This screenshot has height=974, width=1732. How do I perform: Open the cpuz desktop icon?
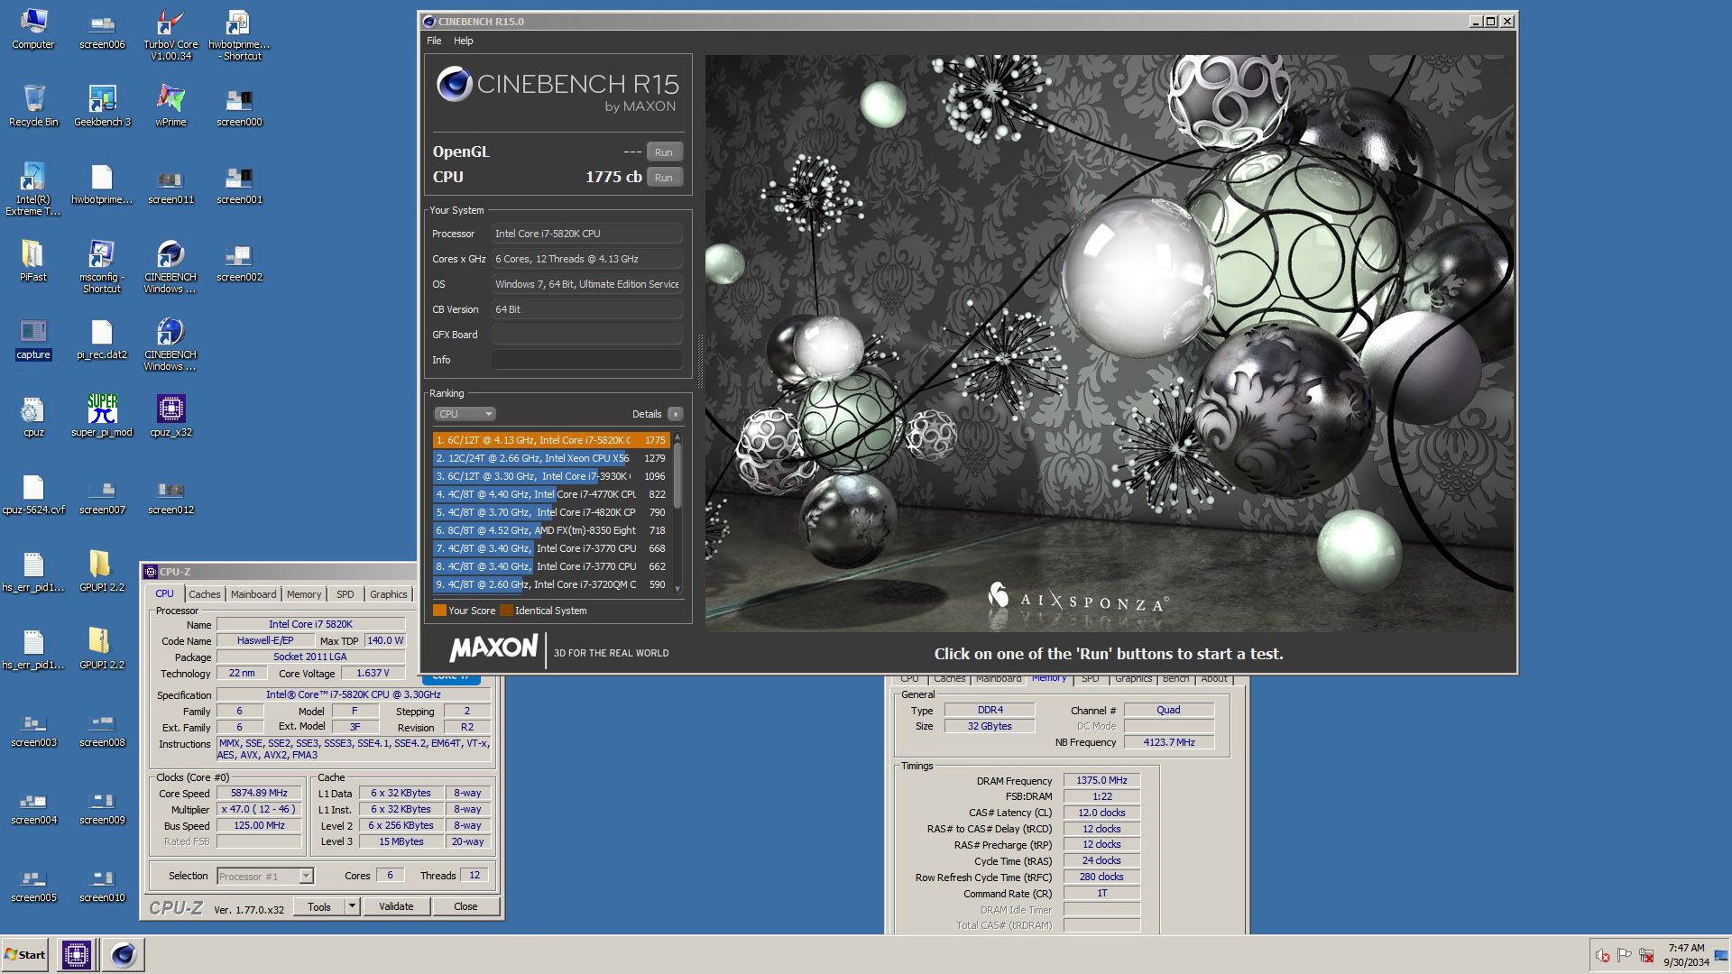33,417
